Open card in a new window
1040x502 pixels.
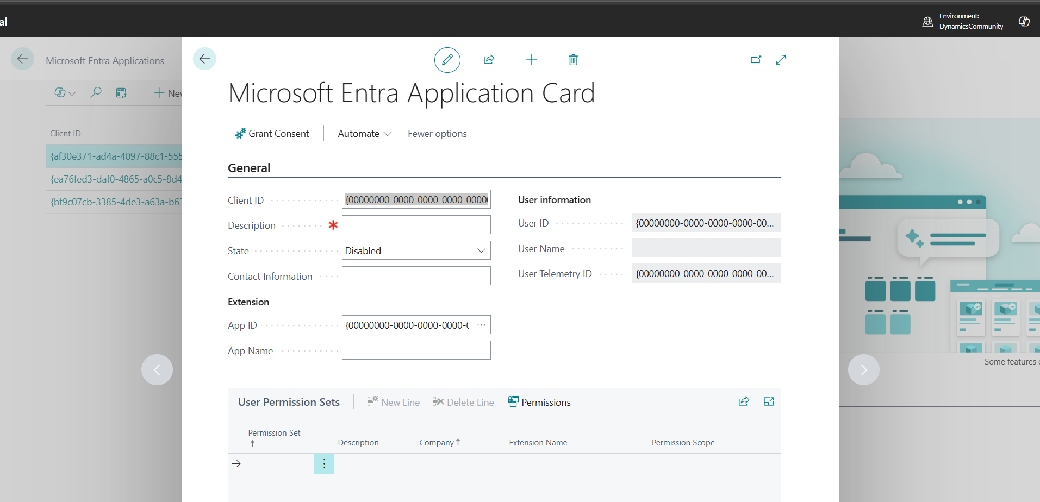point(756,60)
